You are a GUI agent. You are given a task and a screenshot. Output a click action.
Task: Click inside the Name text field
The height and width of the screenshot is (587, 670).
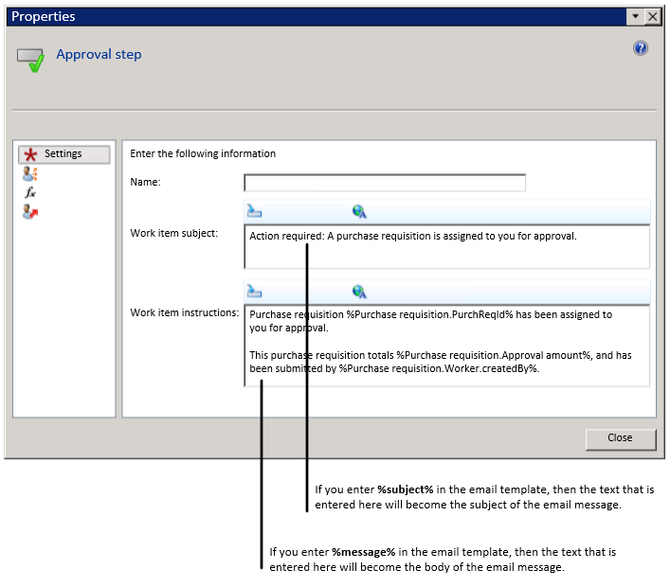[384, 183]
